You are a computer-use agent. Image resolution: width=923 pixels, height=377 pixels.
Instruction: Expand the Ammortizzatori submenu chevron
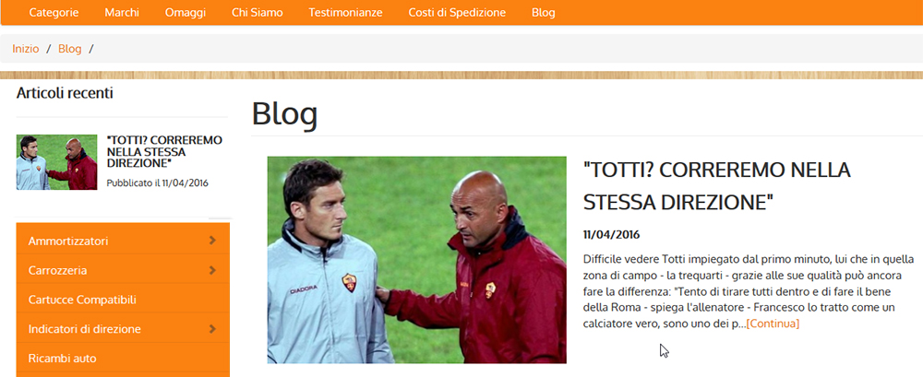[212, 241]
